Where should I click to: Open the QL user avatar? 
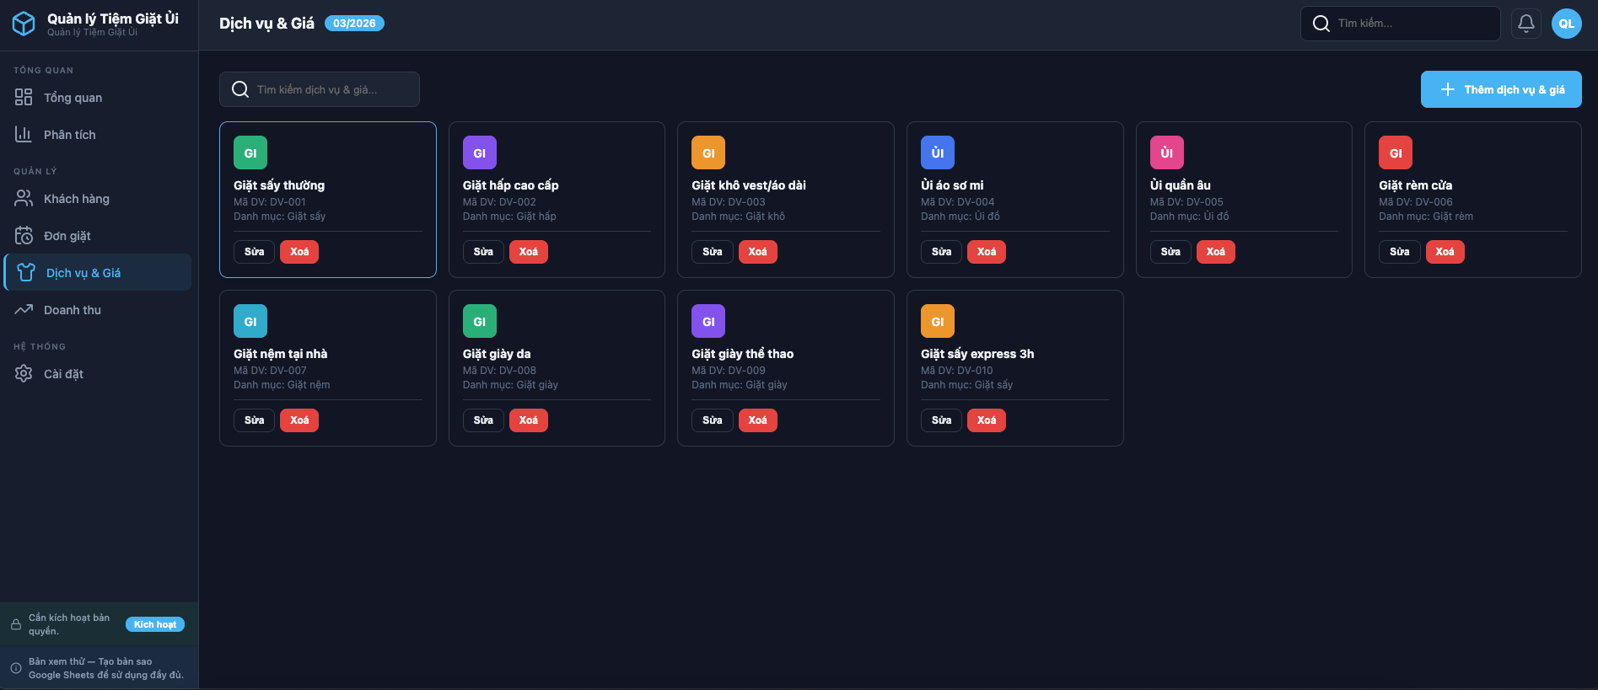[x=1566, y=24]
